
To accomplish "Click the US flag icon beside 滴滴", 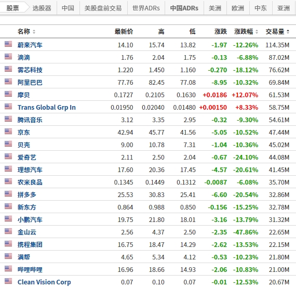I will tap(8, 57).
